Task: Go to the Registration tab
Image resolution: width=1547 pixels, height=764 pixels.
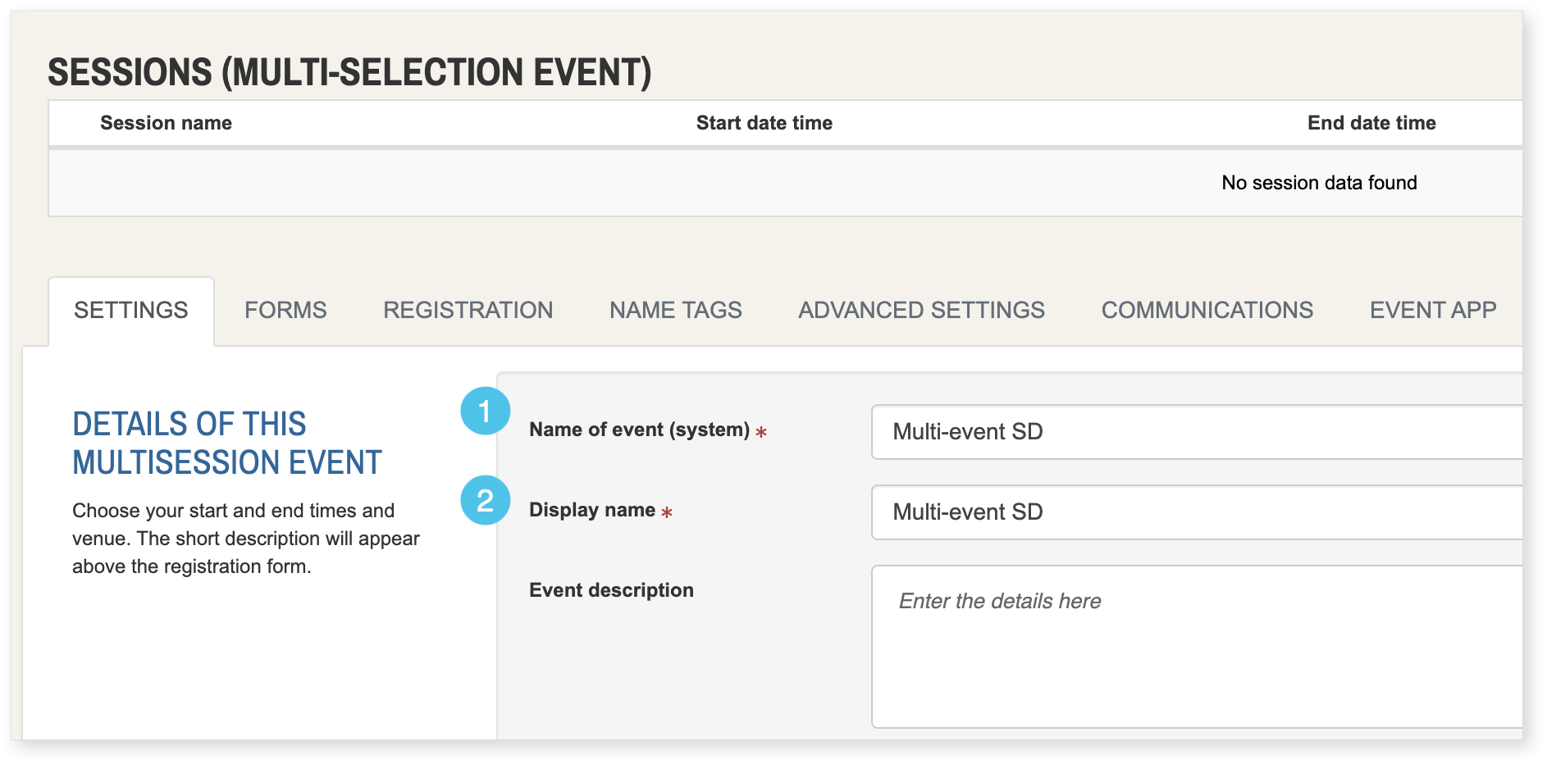Action: 468,311
